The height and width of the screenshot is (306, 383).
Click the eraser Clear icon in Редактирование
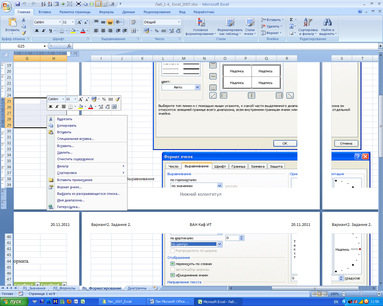point(291,33)
